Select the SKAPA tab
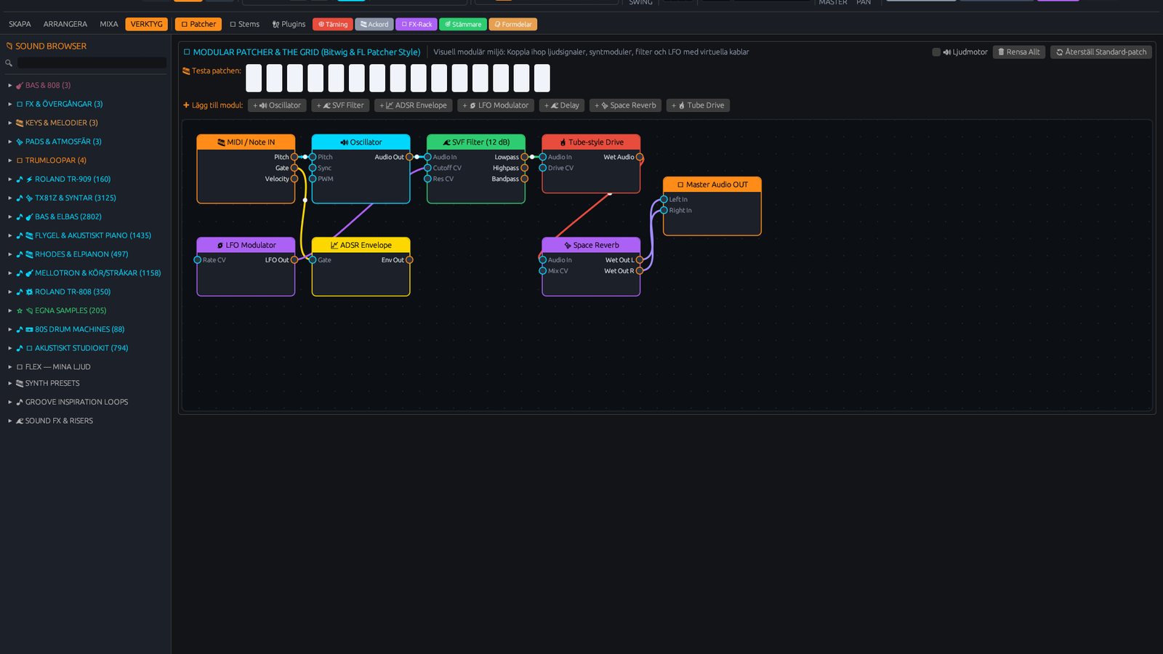The width and height of the screenshot is (1163, 654). tap(20, 24)
